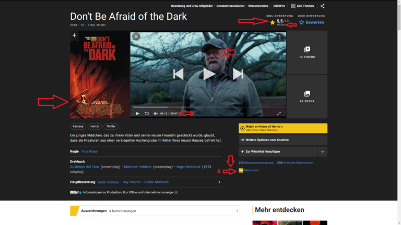This screenshot has height=225, width=401.
Task: Open watchlist dropdown arrow
Action: click(322, 152)
